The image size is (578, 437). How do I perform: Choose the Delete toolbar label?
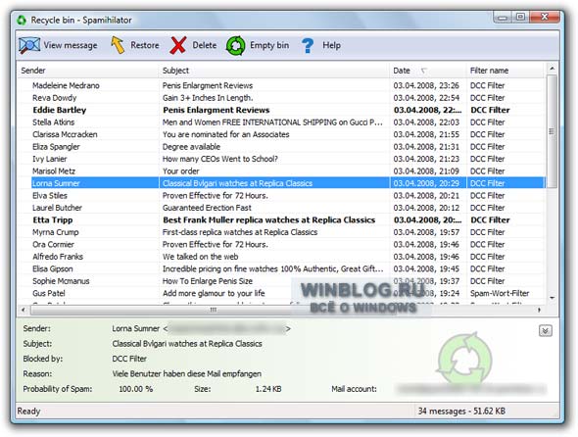point(204,45)
